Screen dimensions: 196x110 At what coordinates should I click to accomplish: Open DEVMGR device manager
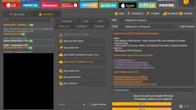tap(170, 13)
